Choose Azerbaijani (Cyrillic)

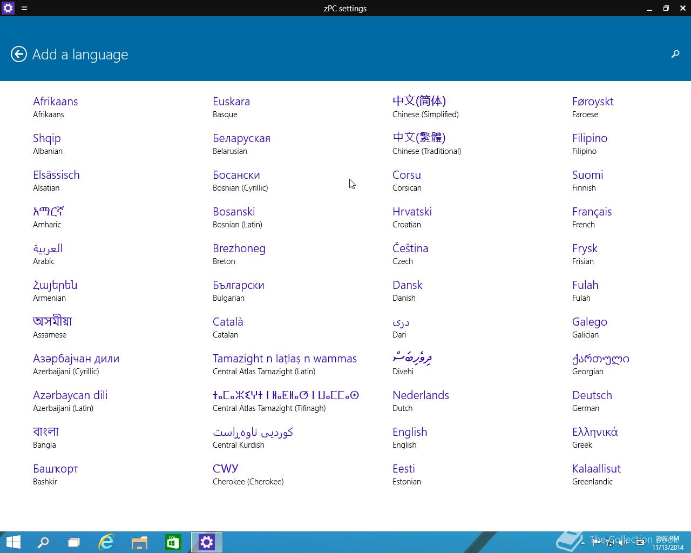coord(76,364)
